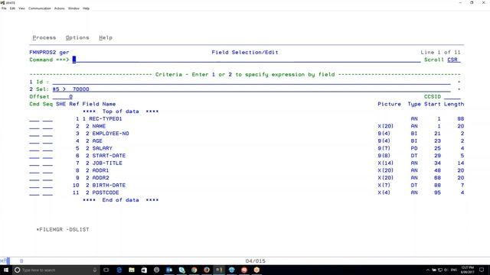Click the 'End of data' marker
This screenshot has width=490, height=275.
tap(120, 200)
